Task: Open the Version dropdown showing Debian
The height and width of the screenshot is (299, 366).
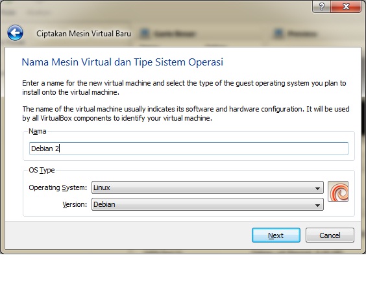Action: click(x=208, y=204)
